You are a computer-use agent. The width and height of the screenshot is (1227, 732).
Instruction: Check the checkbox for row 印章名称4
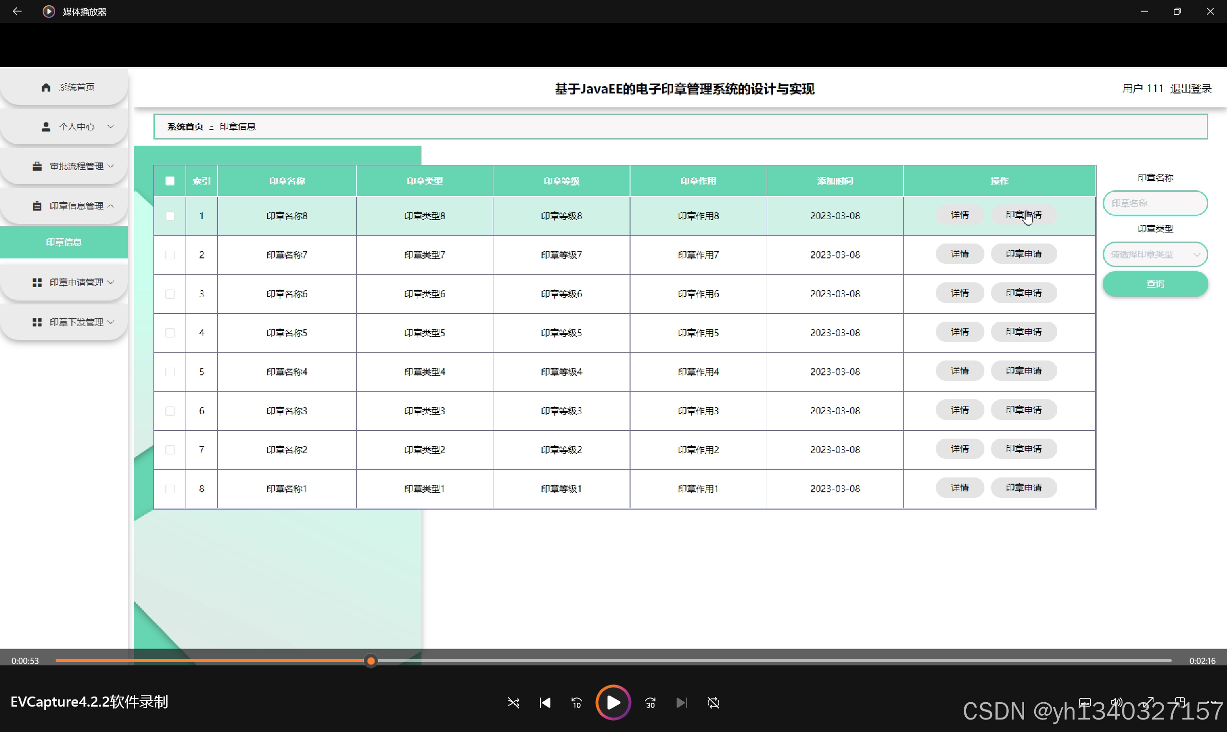pos(170,372)
